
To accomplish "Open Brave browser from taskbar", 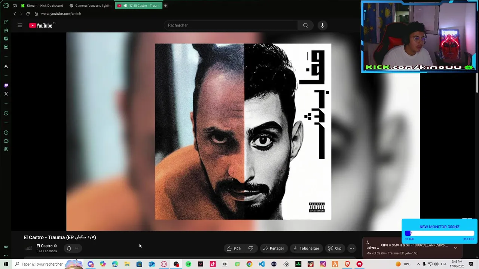I will coord(347,264).
